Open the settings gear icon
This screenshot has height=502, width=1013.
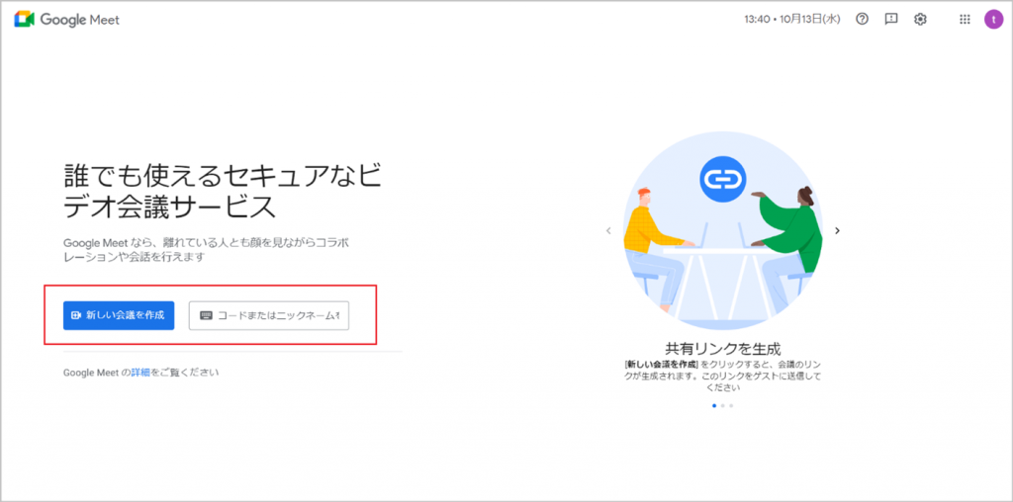921,20
